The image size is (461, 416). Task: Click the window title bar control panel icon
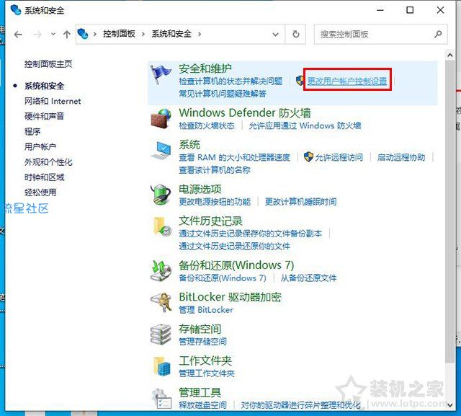(x=15, y=9)
